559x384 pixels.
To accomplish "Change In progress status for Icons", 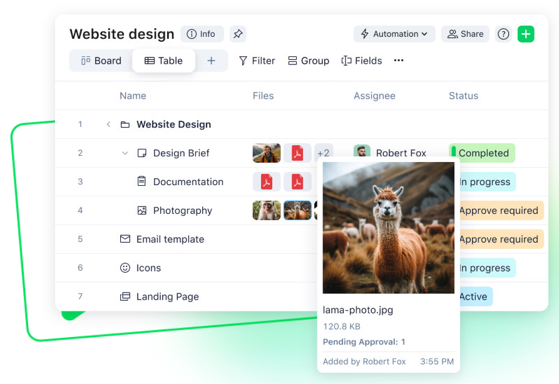I will pyautogui.click(x=488, y=268).
